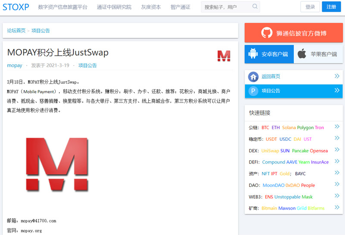Select 返回首页 in the sidebar menu
Screen dimensions: 345x235
[294, 77]
